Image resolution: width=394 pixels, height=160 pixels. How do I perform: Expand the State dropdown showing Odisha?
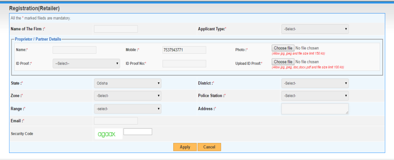127,84
